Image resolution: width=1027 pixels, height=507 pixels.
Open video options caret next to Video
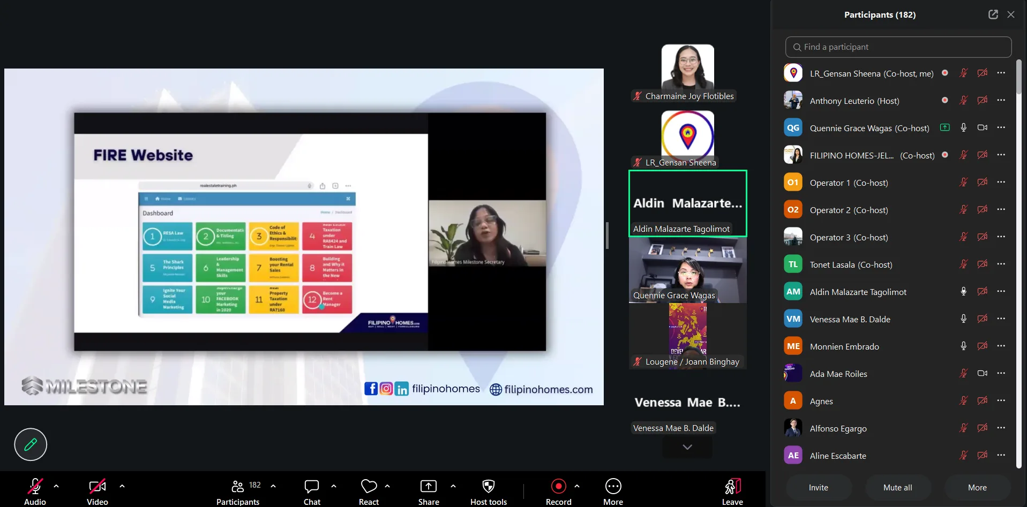click(122, 486)
